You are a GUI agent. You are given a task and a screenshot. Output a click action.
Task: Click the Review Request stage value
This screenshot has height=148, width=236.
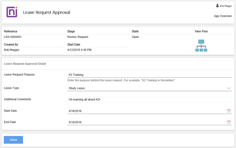(x=78, y=37)
